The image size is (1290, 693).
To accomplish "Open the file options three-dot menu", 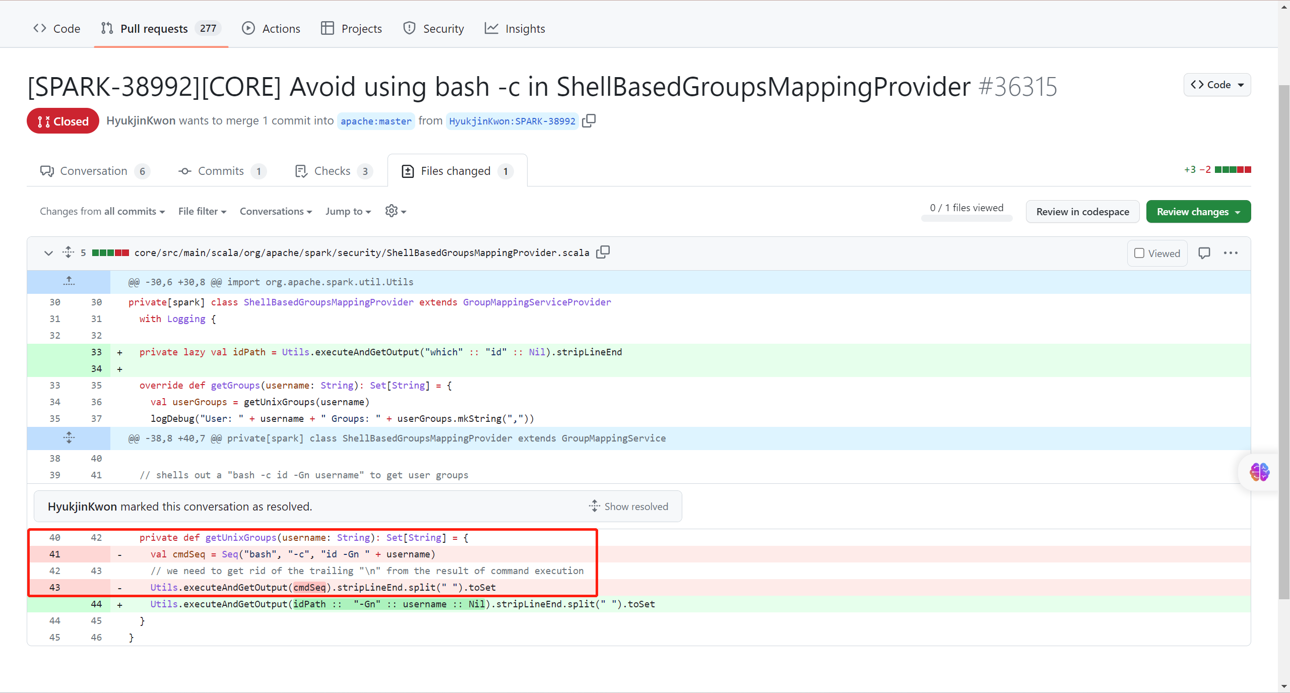I will point(1230,253).
